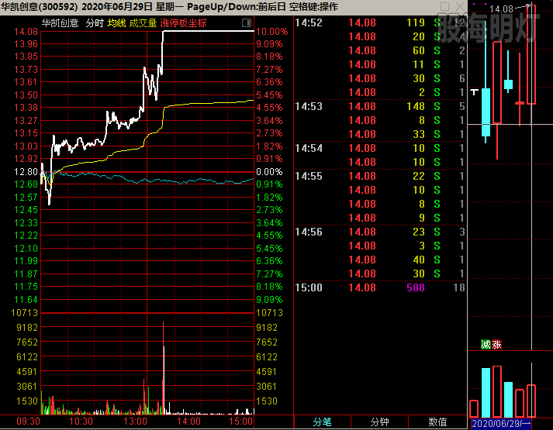Click the white 12.80 previous-close price label
The width and height of the screenshot is (553, 430).
26,172
